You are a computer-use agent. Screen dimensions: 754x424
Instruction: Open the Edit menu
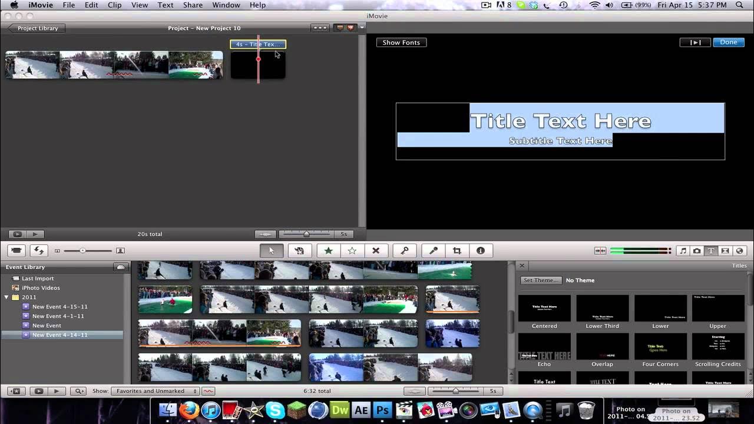[91, 5]
